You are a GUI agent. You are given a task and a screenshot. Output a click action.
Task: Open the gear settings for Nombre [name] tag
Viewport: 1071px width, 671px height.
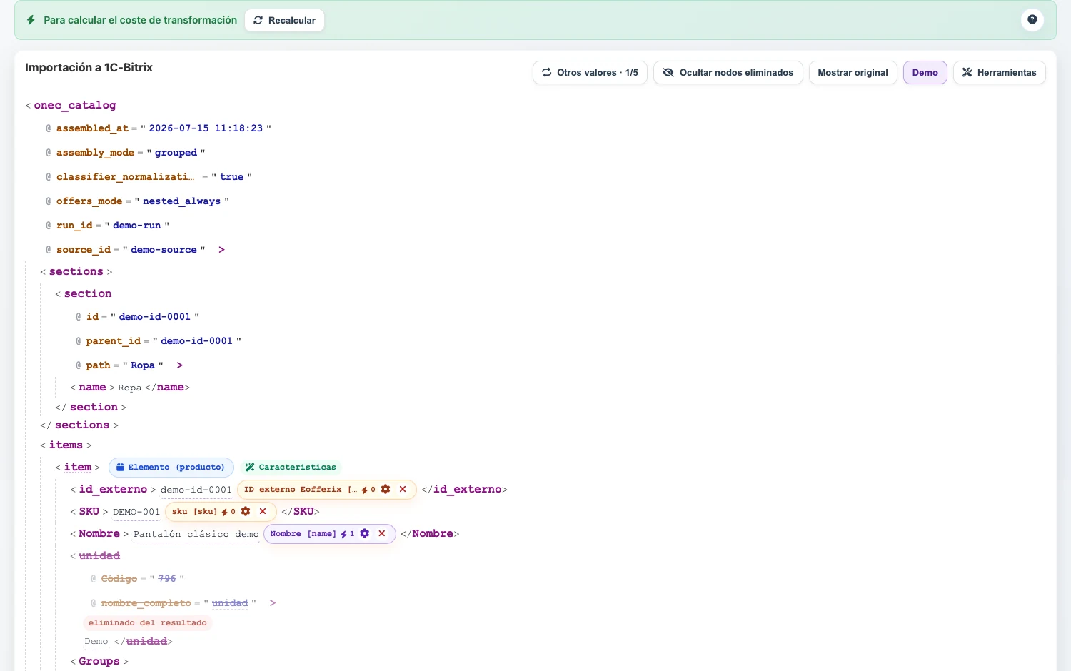click(365, 533)
